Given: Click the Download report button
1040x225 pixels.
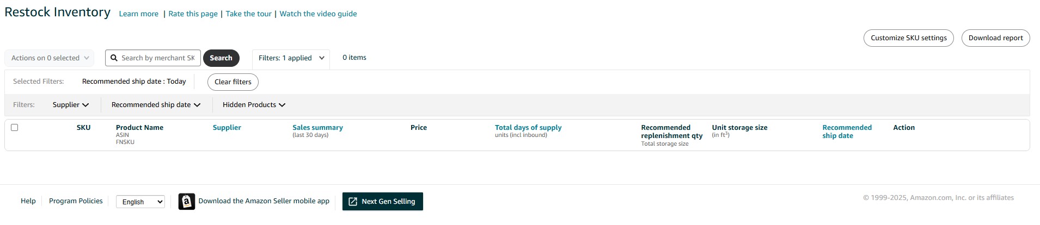Looking at the screenshot, I should pyautogui.click(x=996, y=38).
